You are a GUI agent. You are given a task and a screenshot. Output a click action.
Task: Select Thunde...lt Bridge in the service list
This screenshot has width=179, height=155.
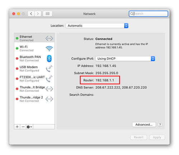[34, 89]
